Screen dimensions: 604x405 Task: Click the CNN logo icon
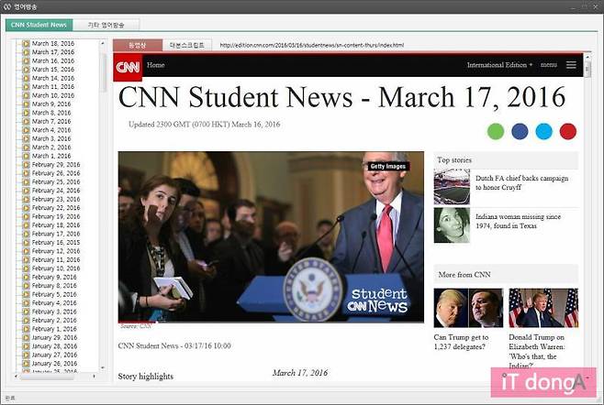click(128, 68)
